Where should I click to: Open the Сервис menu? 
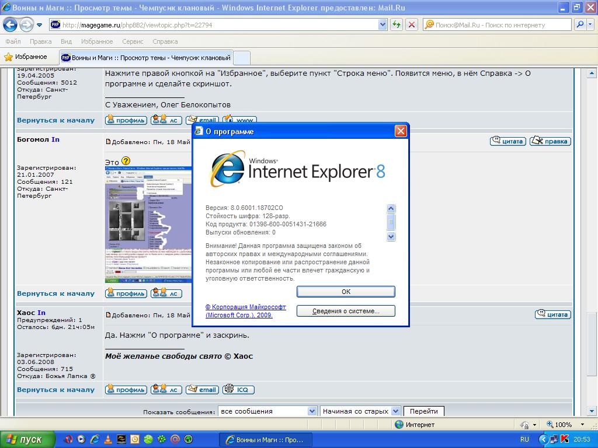[x=133, y=41]
